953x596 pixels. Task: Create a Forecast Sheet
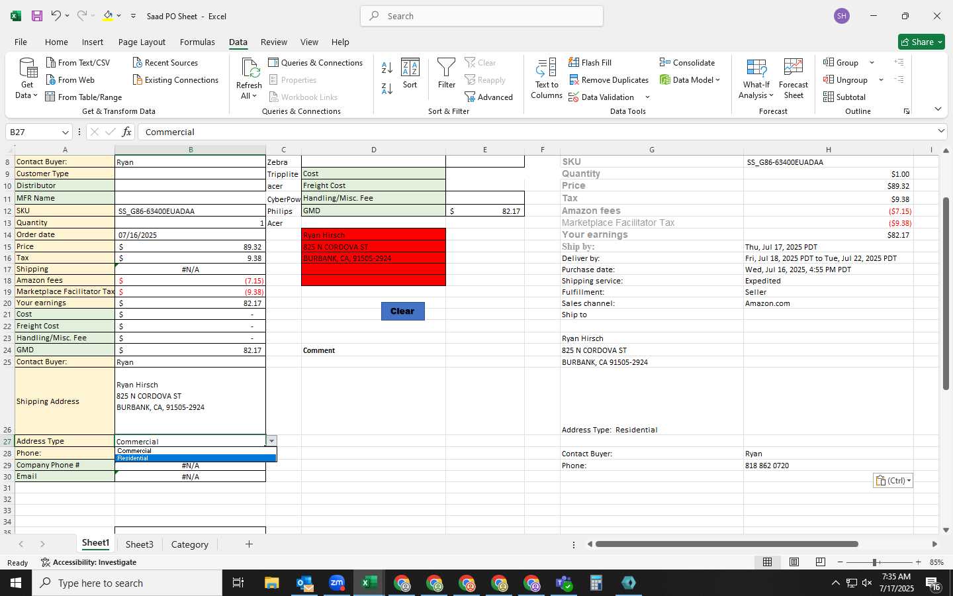(794, 78)
